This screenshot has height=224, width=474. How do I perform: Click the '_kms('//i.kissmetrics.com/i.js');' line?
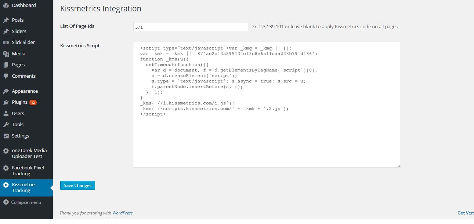coord(187,103)
